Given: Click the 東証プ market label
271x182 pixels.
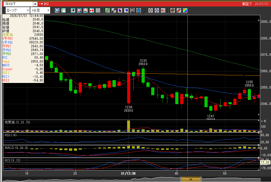Looking at the screenshot, I should point(247,4).
